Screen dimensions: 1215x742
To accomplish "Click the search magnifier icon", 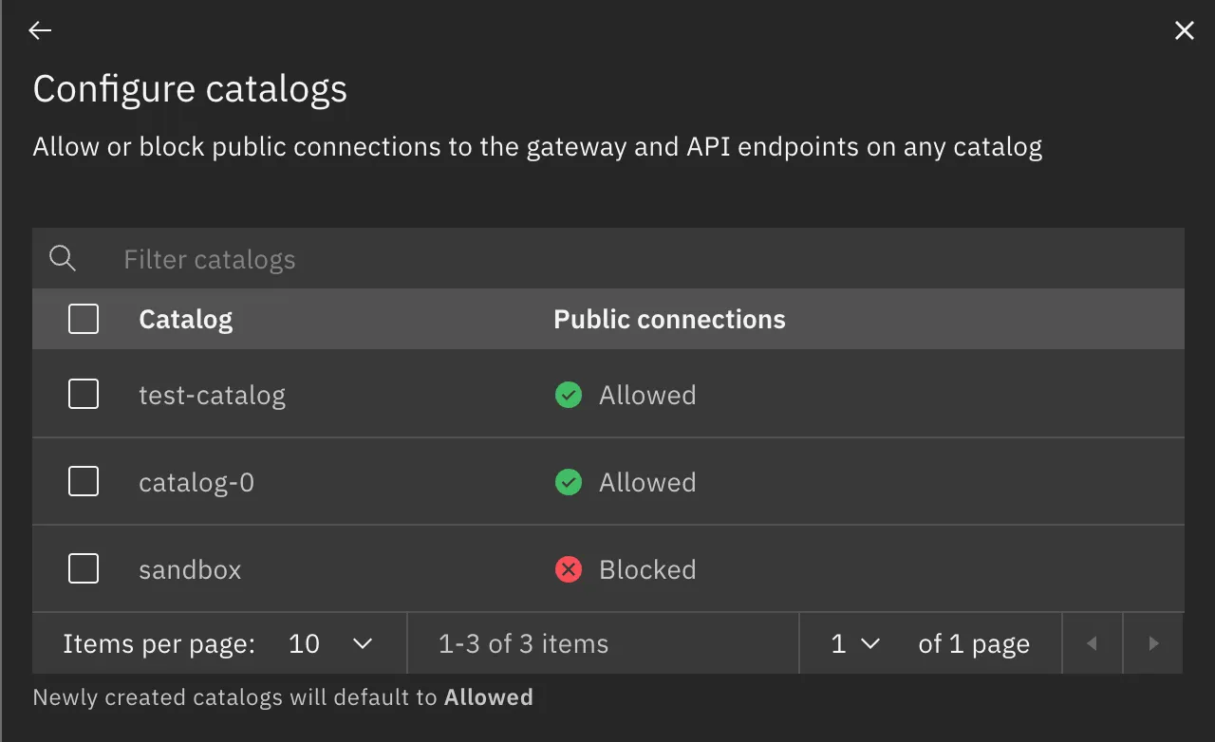I will pyautogui.click(x=63, y=258).
